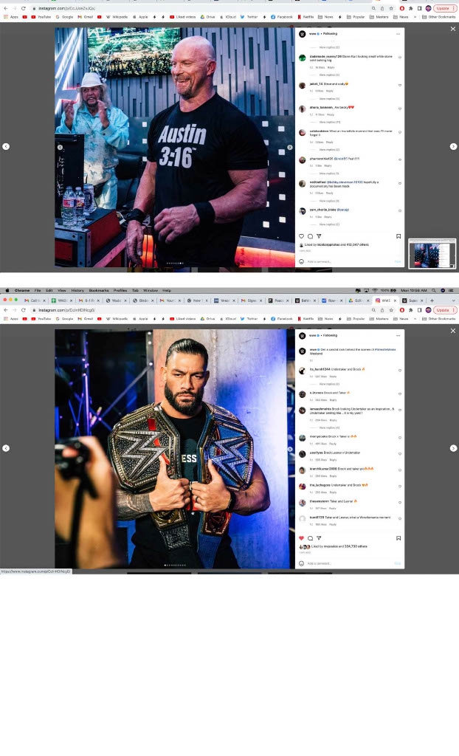The width and height of the screenshot is (459, 756).
Task: Open the Profiles menu in menu bar
Action: 120,291
